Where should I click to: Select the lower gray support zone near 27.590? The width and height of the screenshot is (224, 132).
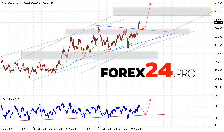point(89,55)
